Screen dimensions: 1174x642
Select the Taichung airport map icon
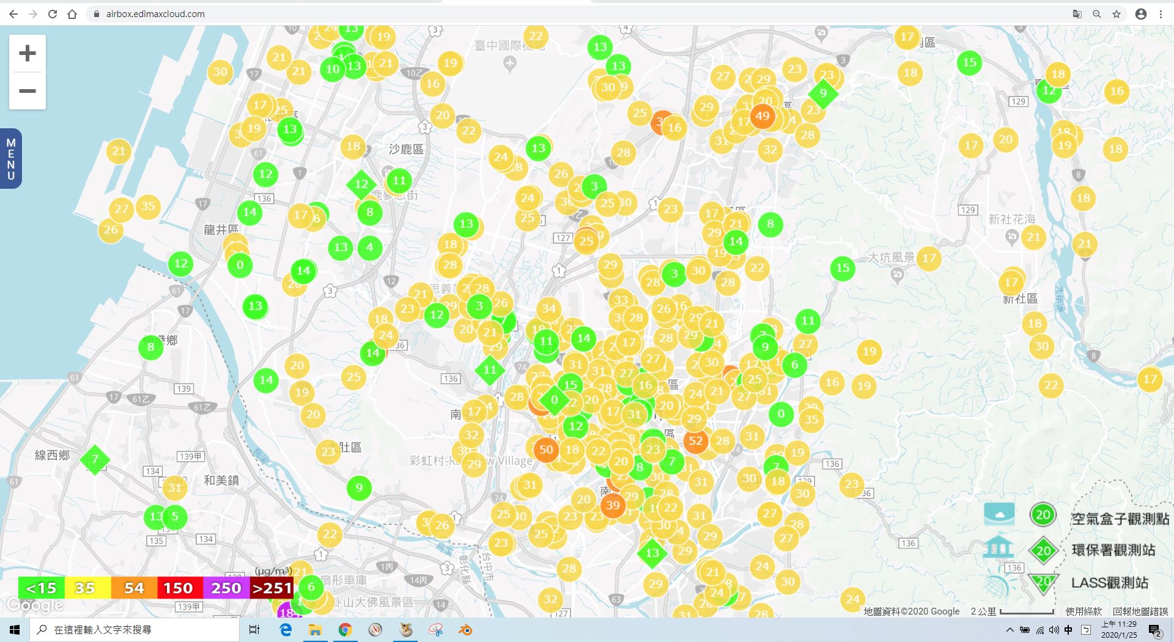pos(509,64)
